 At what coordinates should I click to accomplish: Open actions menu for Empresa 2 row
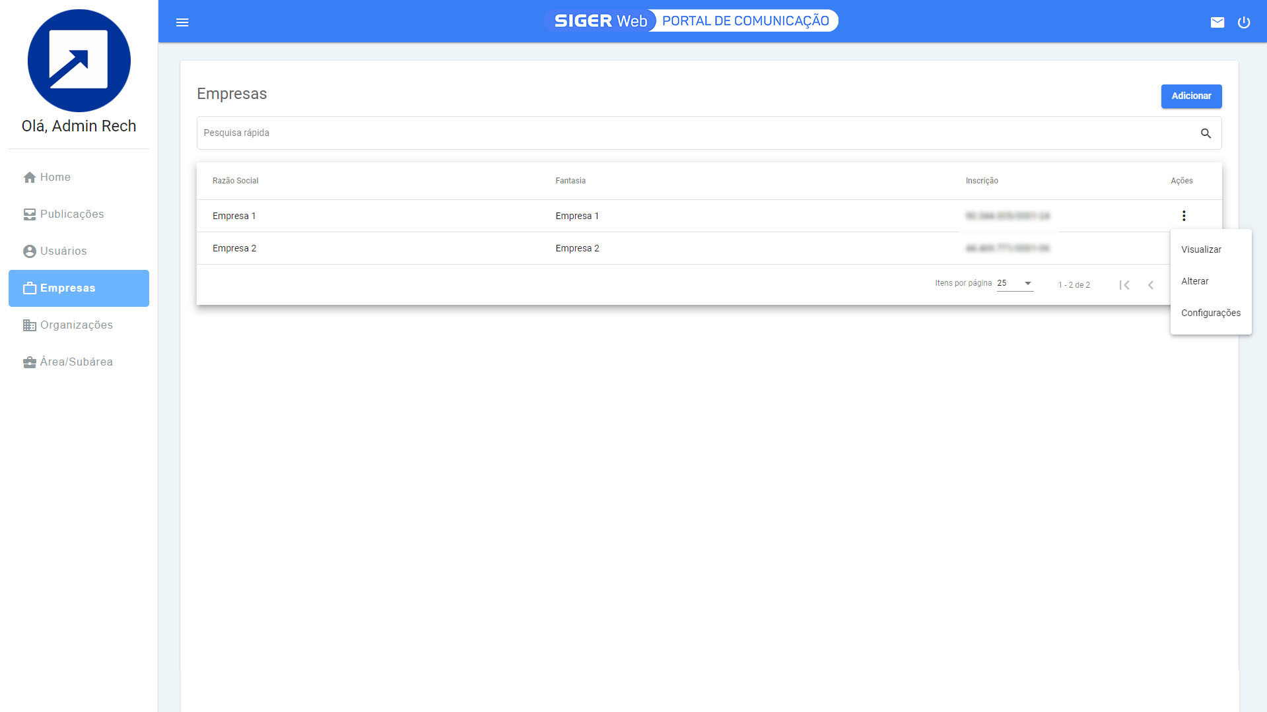click(x=1184, y=248)
